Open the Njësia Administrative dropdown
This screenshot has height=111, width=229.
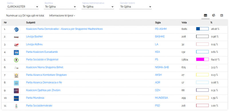pyautogui.click(x=98, y=7)
